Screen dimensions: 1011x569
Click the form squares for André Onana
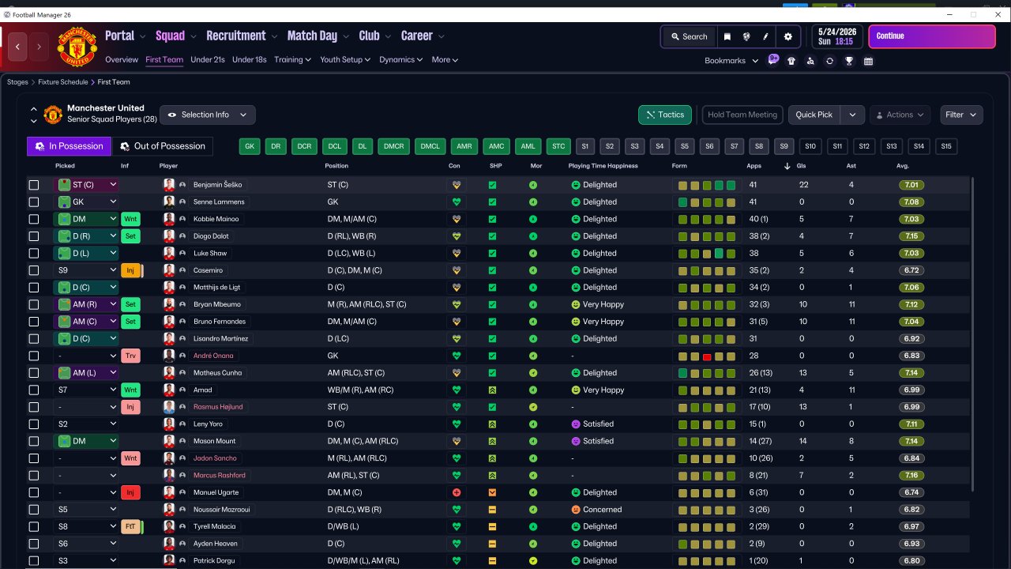pos(707,356)
